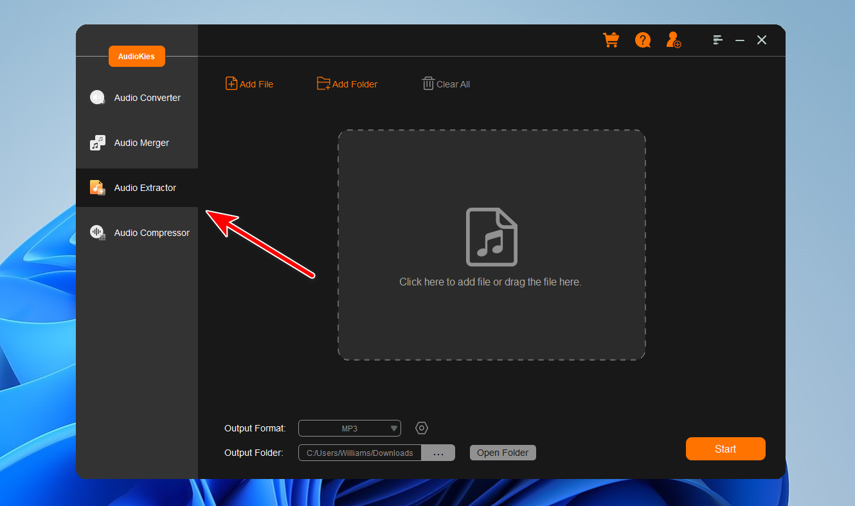Image resolution: width=855 pixels, height=506 pixels.
Task: Open output format settings gear icon
Action: (x=422, y=428)
